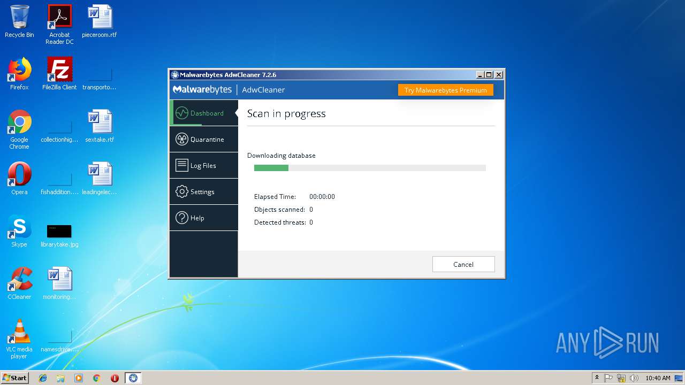Click the Downloading database progress bar
This screenshot has height=385, width=685.
tap(370, 168)
